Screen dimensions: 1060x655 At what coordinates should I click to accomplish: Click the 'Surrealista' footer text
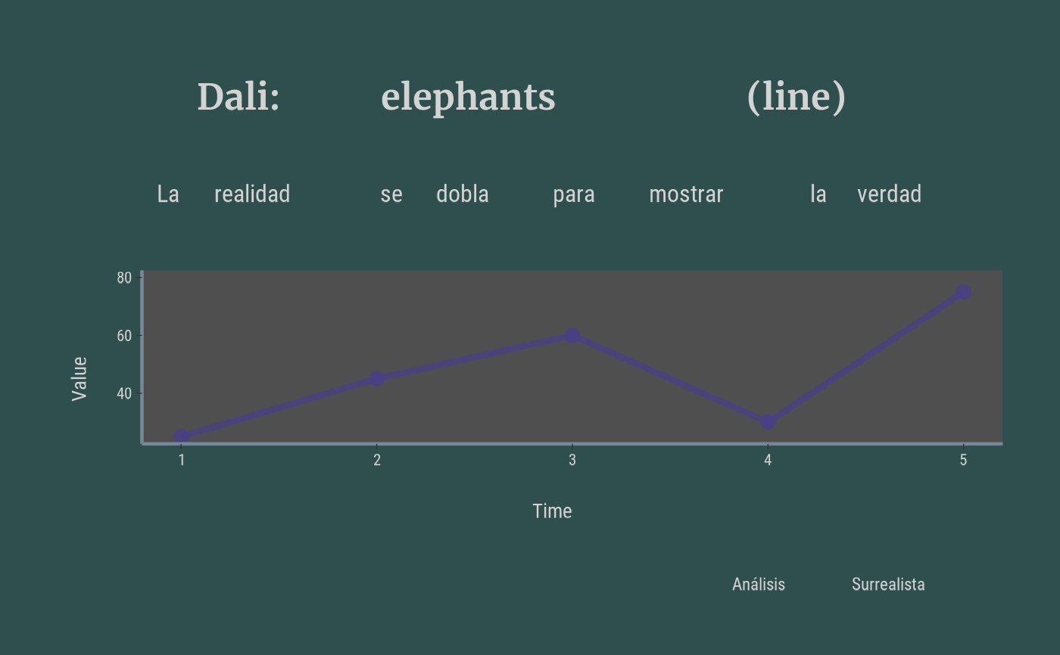point(888,584)
